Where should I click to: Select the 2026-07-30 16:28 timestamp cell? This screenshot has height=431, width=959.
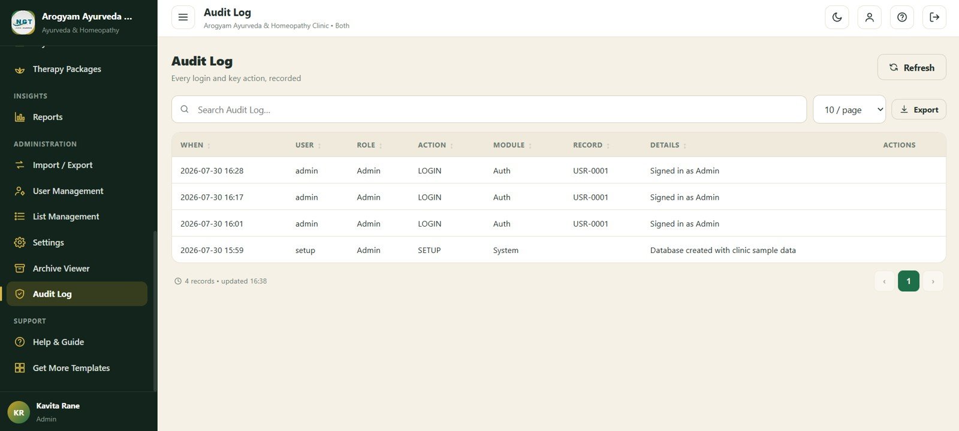(x=212, y=171)
